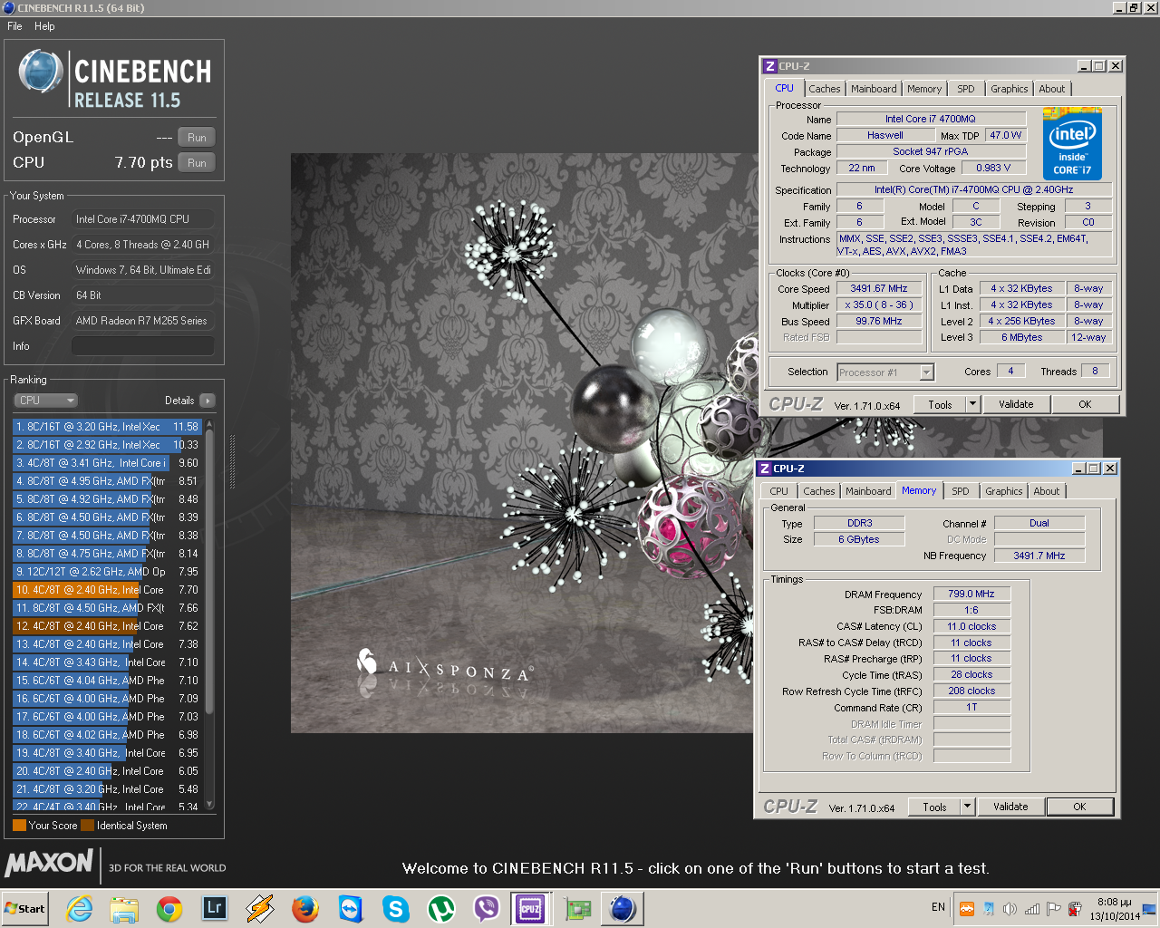Screen dimensions: 1160x928
Task: Click OK in CPU-Z Memory window
Action: point(1079,807)
